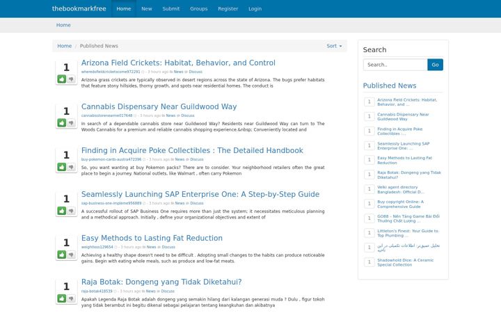Open sidebar link Arizona Field Crickets: Habitat
Image resolution: width=501 pixels, height=313 pixels.
[x=407, y=102]
